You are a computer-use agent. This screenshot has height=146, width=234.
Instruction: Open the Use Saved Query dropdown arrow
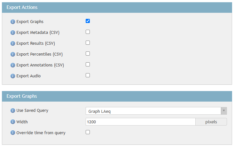[x=224, y=111]
